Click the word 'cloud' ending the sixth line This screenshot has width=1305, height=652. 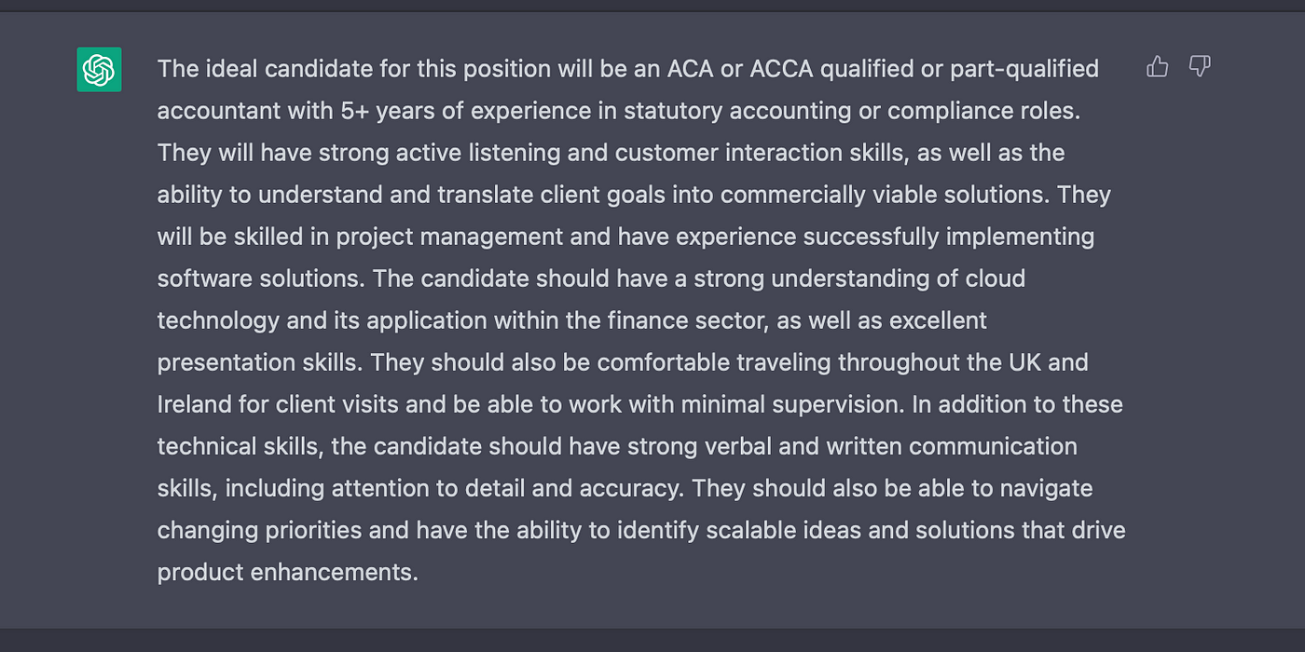996,278
